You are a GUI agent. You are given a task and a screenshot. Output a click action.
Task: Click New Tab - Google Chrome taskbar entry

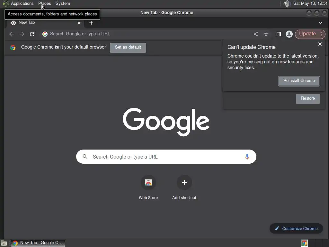point(38,243)
